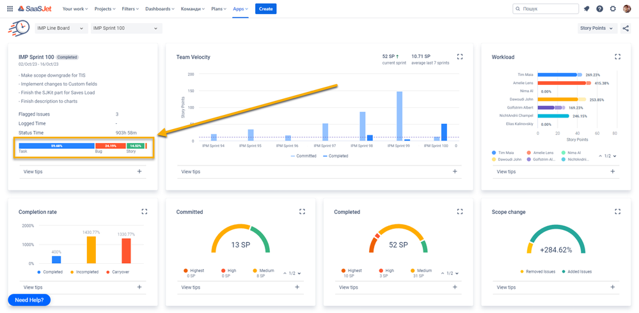Click the blue Task segment of issue-type bar

point(57,146)
